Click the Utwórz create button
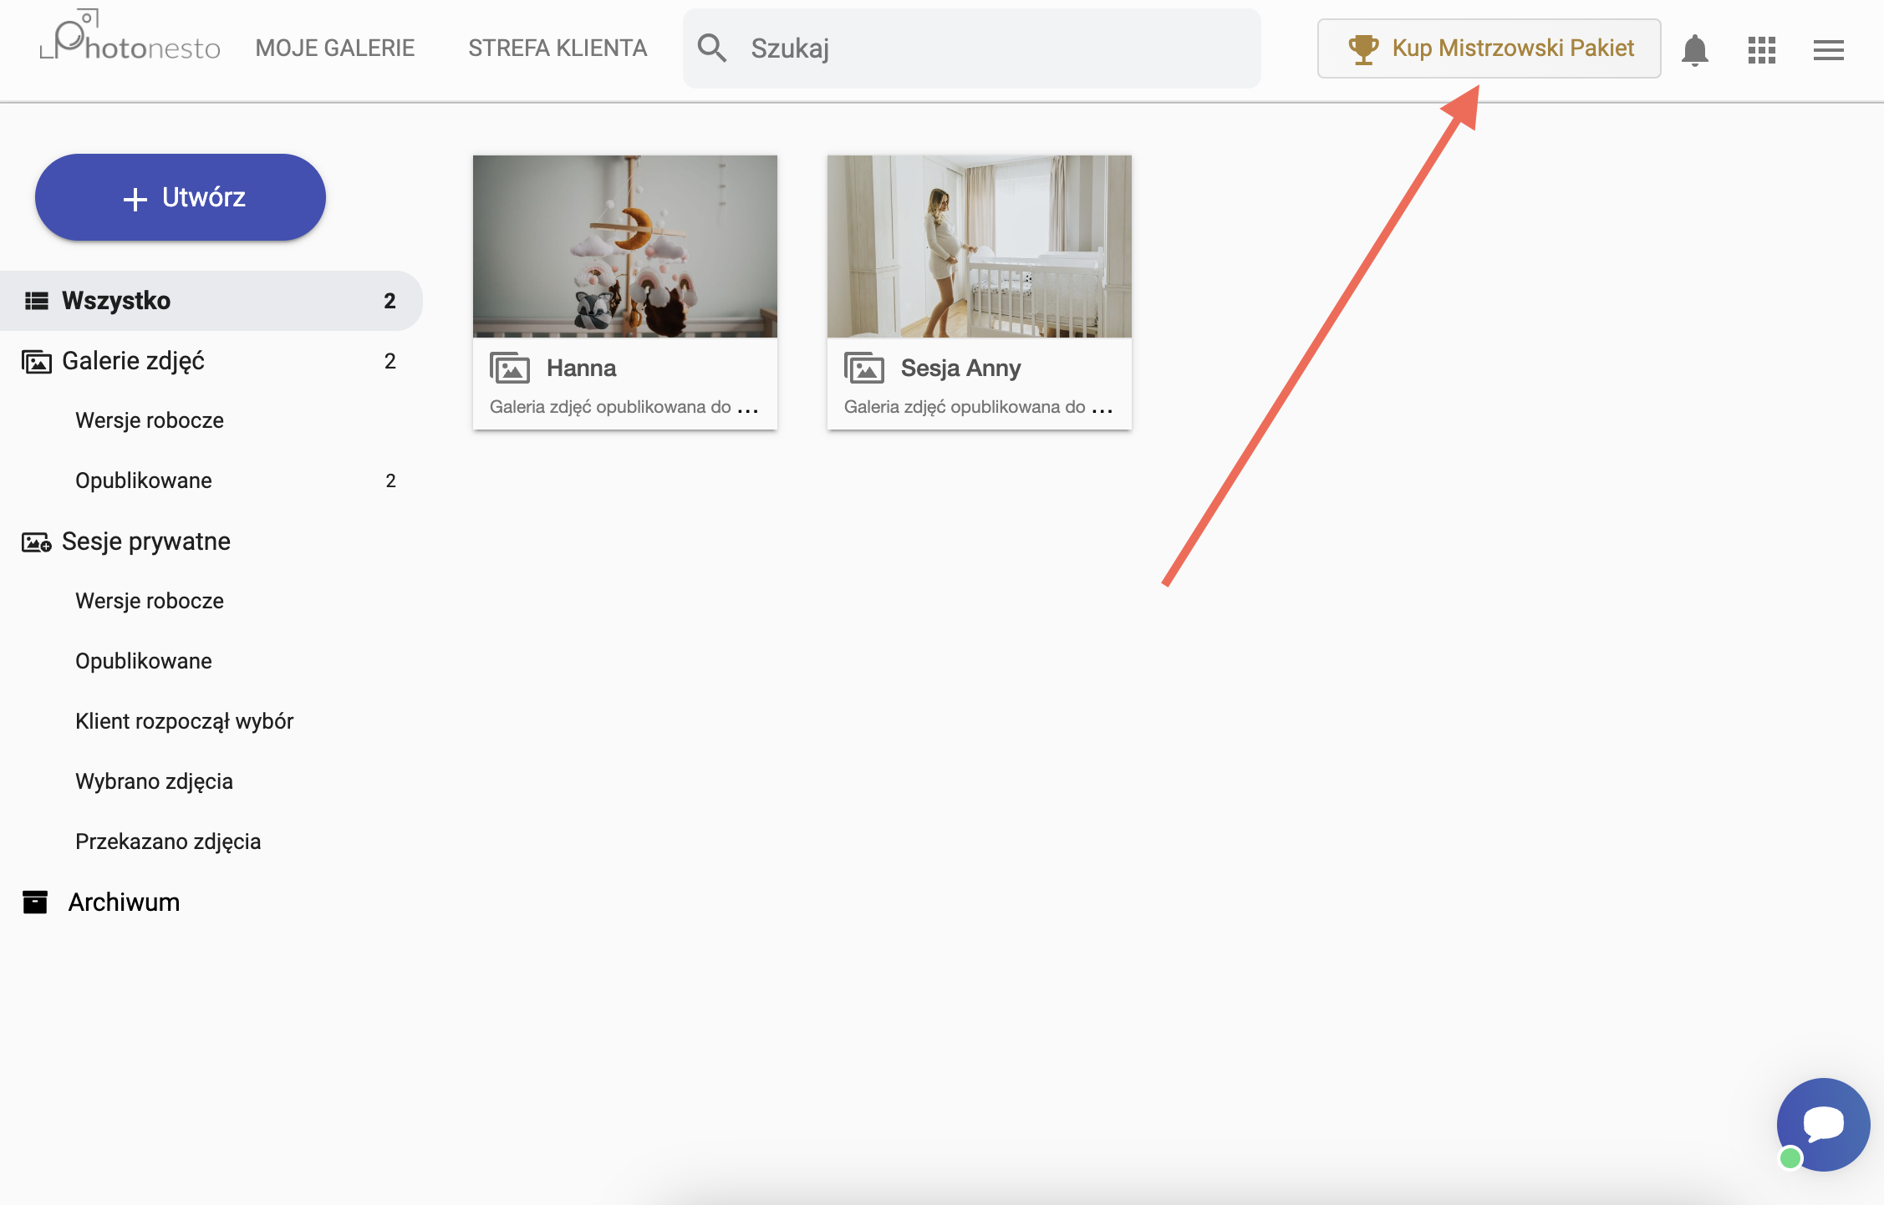The height and width of the screenshot is (1205, 1884). 181,197
